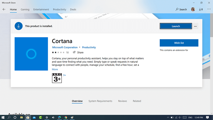The image size is (213, 120).
Task: Open taskbar search magnifier
Action: [9, 118]
